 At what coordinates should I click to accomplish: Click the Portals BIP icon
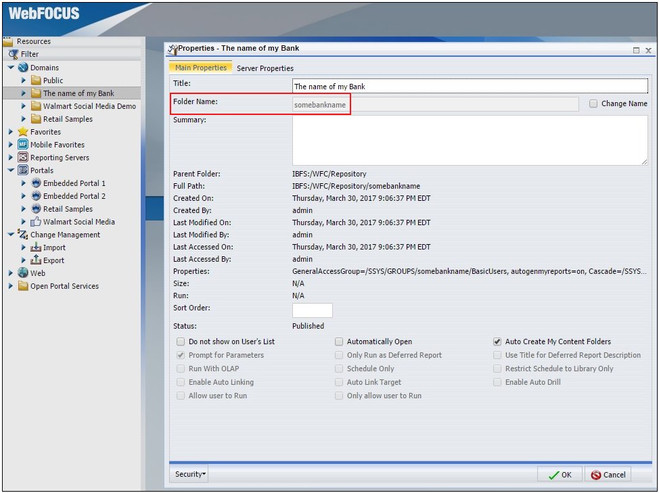tap(23, 170)
